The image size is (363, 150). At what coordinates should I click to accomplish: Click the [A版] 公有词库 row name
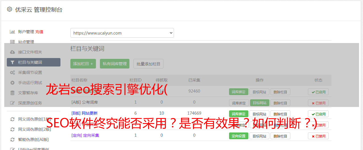[x=85, y=102]
